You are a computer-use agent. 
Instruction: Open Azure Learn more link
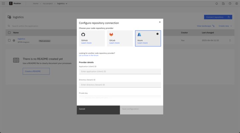tap(143, 43)
